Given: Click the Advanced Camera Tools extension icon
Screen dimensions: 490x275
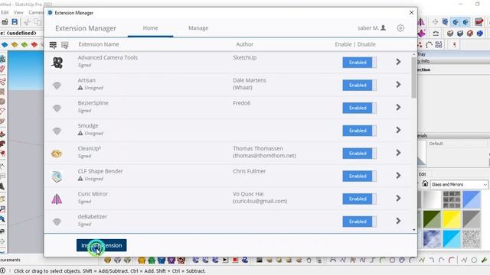Looking at the screenshot, I should 57,63.
